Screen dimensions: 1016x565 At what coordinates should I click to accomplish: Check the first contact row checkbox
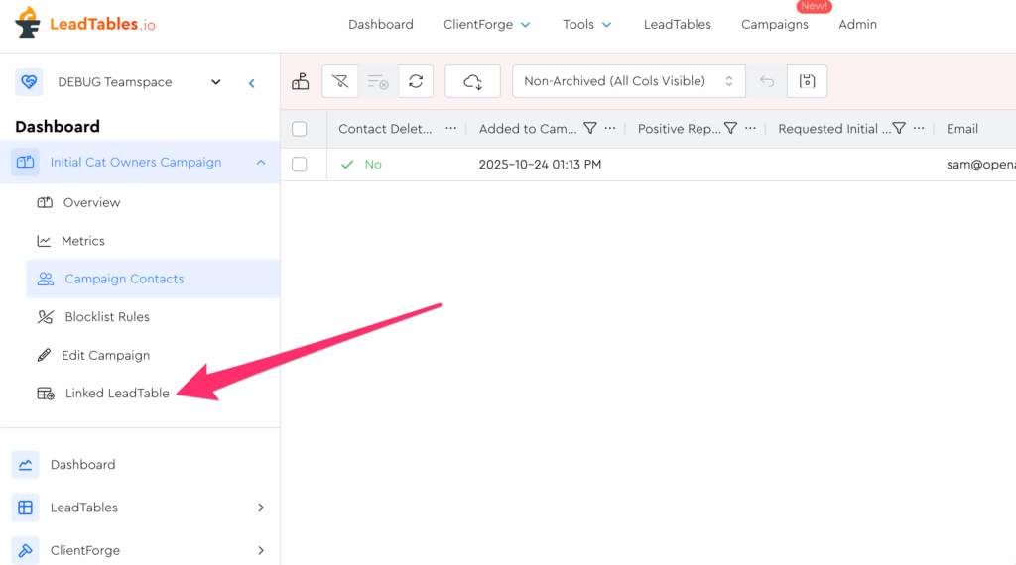pos(300,165)
